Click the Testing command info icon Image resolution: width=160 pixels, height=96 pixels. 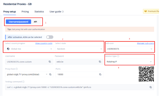pos(23,82)
